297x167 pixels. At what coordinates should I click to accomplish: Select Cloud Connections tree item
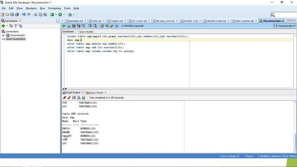pos(15,39)
